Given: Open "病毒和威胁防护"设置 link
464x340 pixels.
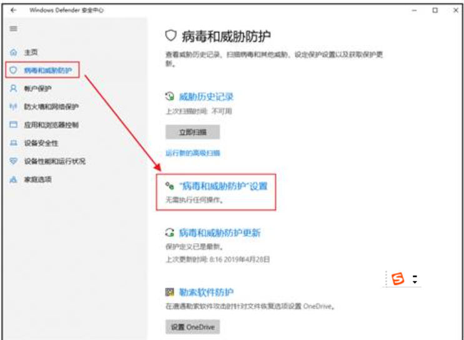Looking at the screenshot, I should [x=223, y=186].
